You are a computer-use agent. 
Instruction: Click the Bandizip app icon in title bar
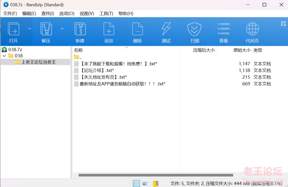(6, 5)
